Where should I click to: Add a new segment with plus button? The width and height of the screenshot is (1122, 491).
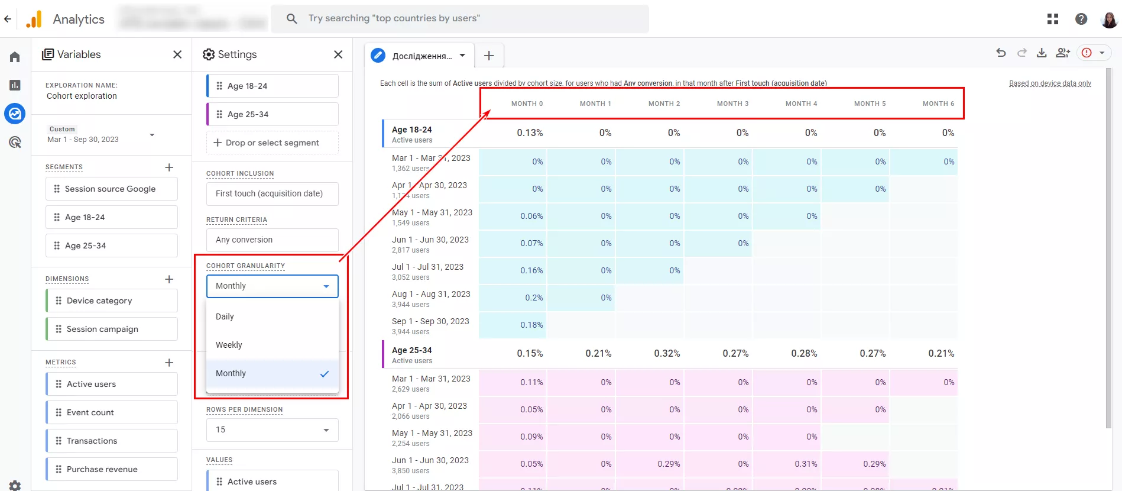(x=169, y=167)
